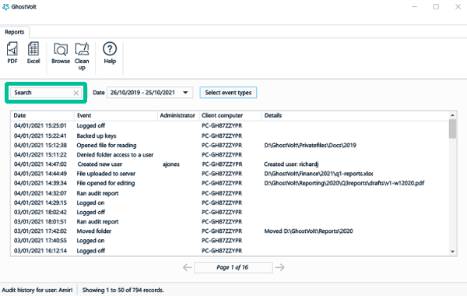Screen dimensions: 467x296
Task: Sort by the Event column header
Action: pyautogui.click(x=116, y=115)
